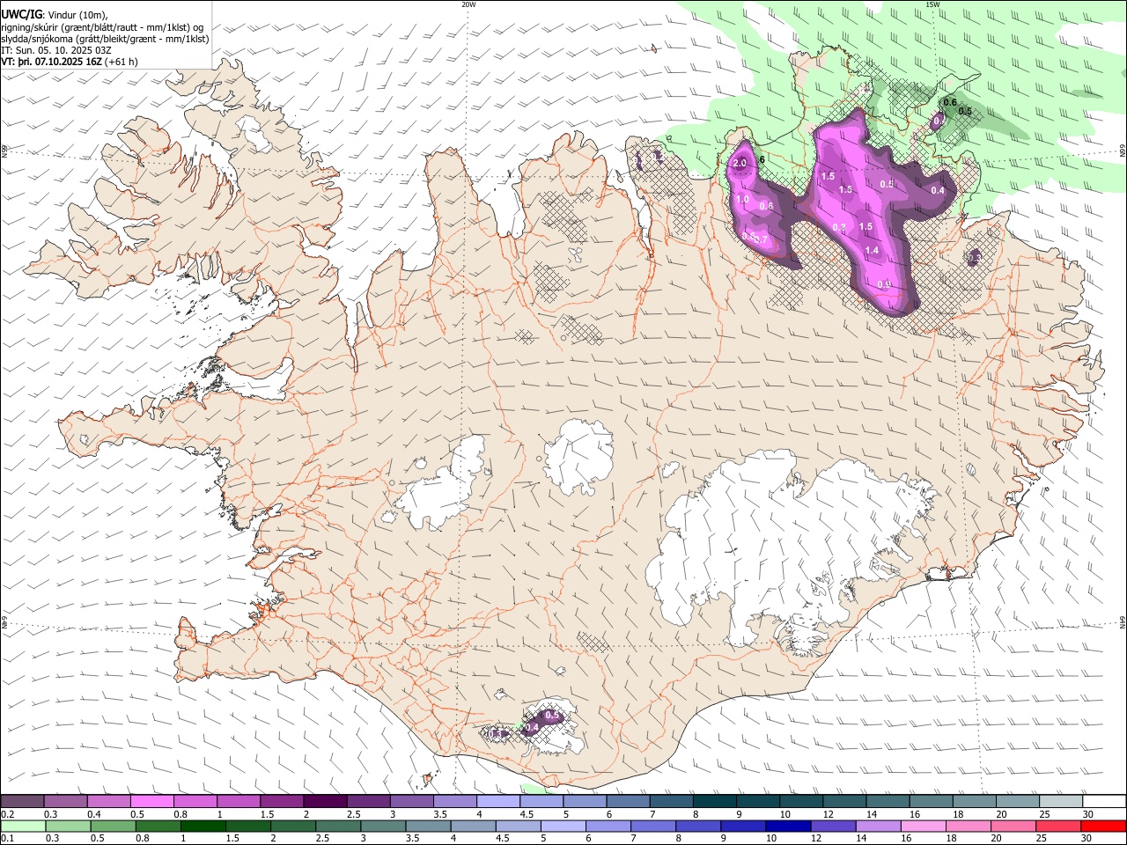Click the rigning/skúrir legend description line
This screenshot has width=1127, height=845.
(103, 26)
